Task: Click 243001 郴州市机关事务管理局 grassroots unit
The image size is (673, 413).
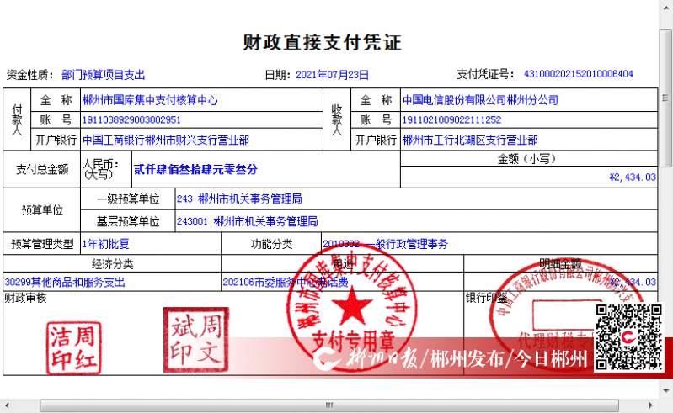Action: (248, 221)
